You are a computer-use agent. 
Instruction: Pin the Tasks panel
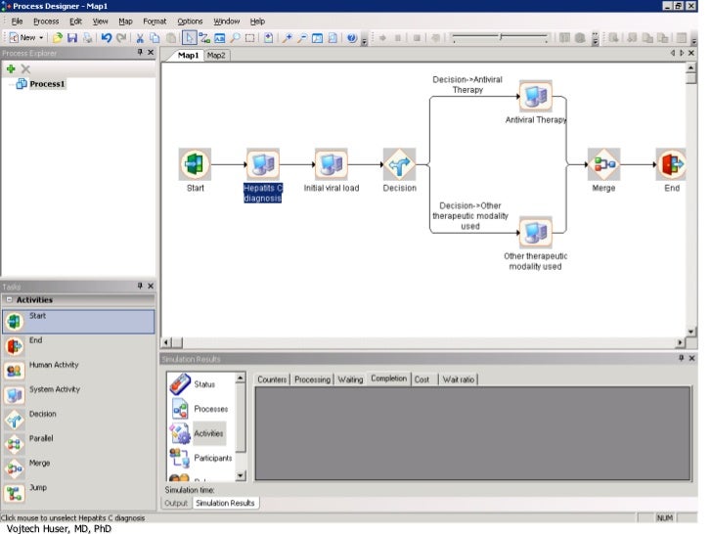click(140, 286)
